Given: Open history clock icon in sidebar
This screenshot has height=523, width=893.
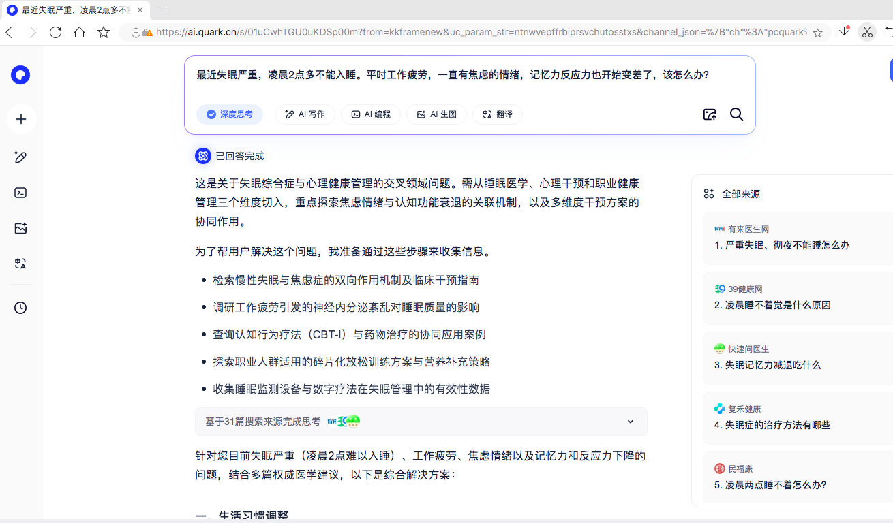Looking at the screenshot, I should pyautogui.click(x=20, y=308).
